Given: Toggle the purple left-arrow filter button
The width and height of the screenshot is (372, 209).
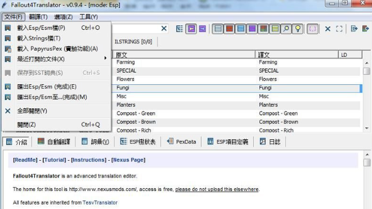Looking at the screenshot, I should point(191,29).
